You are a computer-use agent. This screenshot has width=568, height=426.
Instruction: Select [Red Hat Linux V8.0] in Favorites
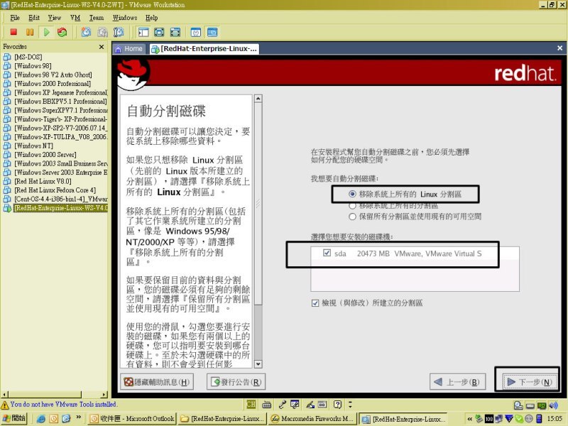tap(43, 181)
